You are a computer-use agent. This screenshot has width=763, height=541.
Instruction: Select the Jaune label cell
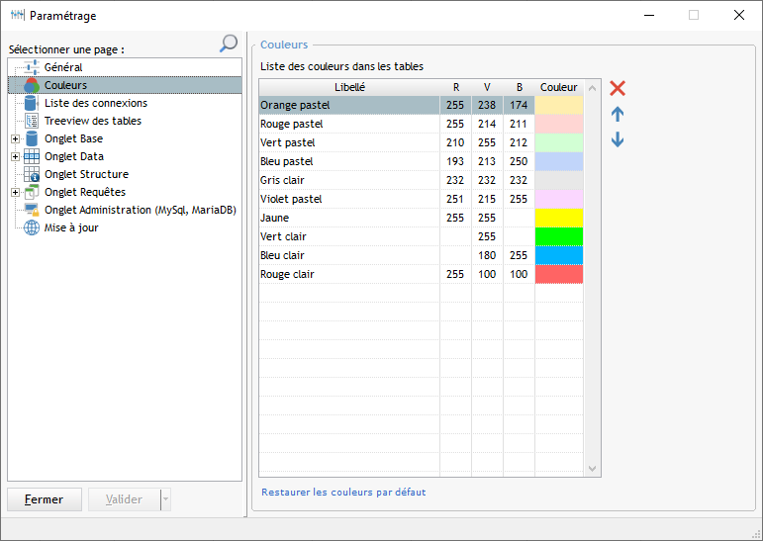[x=349, y=218]
